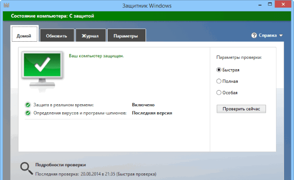The height and width of the screenshot is (180, 294).
Task: Click Определения вирусов и программ-шпионов label
Action: coord(80,113)
